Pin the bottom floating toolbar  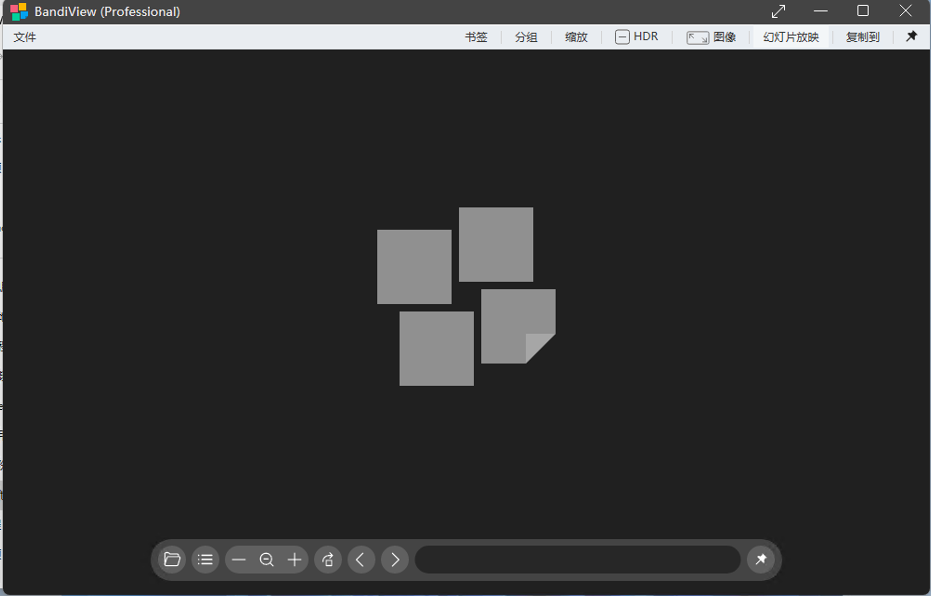tap(761, 559)
